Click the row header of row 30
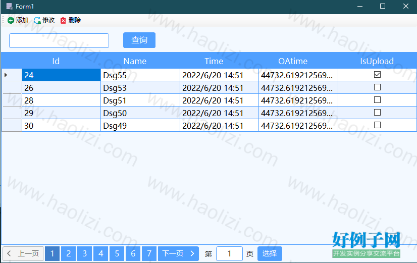The width and height of the screenshot is (417, 263). tap(12, 125)
